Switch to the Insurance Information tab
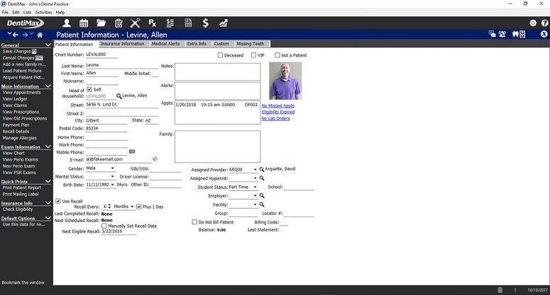Viewport: 550px width, 295px height. click(x=122, y=44)
